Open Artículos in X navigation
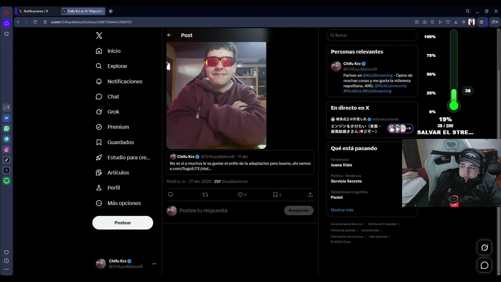 (x=113, y=173)
